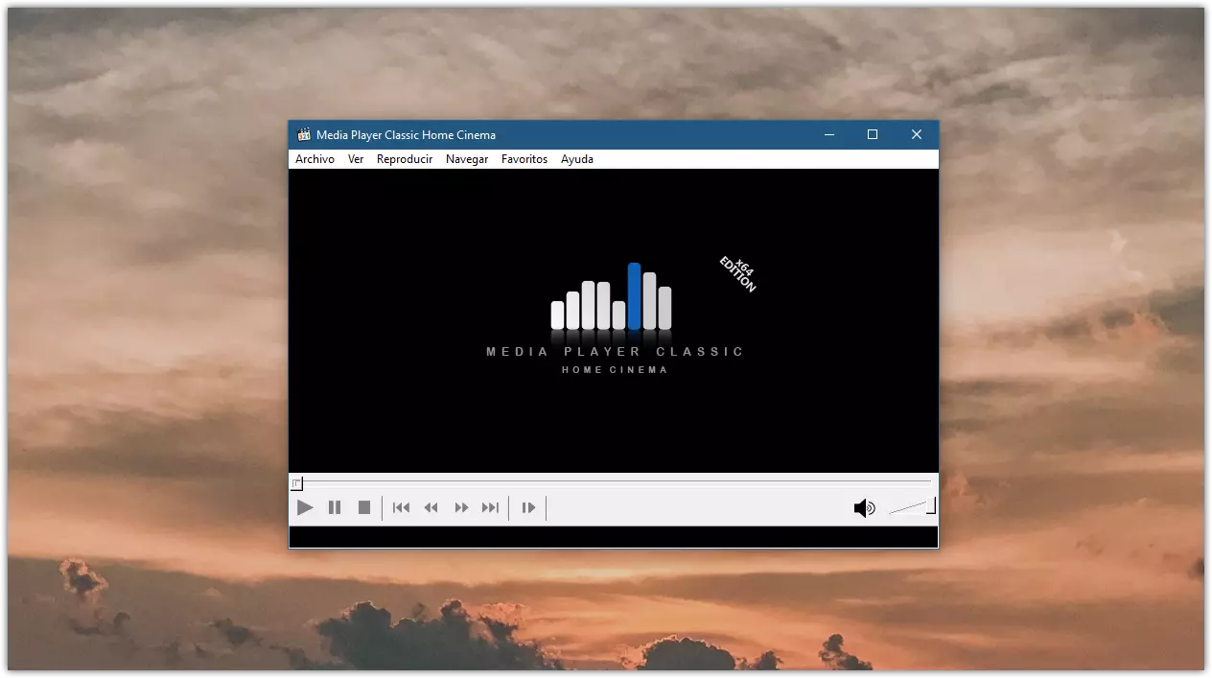Screen dimensions: 1212x678
Task: Skip to next track icon
Action: [x=490, y=507]
